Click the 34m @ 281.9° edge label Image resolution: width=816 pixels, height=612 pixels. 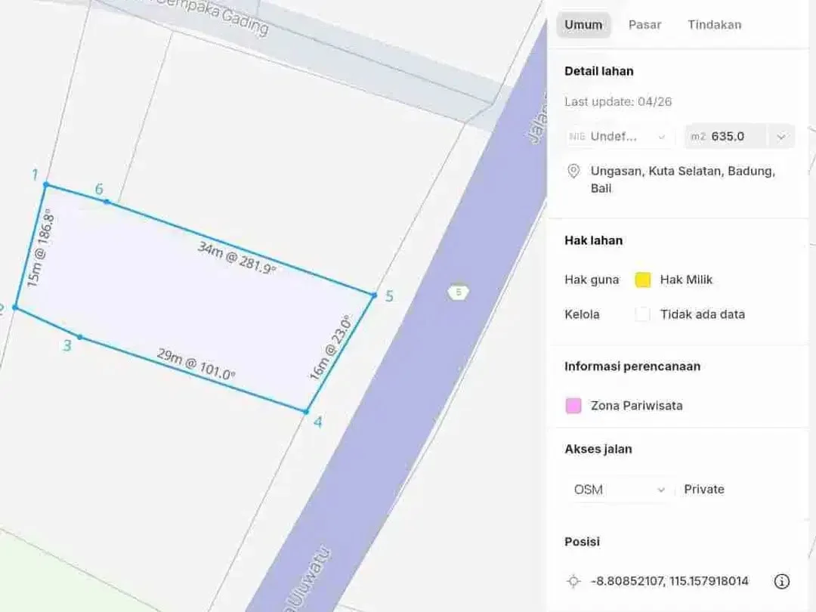point(236,258)
